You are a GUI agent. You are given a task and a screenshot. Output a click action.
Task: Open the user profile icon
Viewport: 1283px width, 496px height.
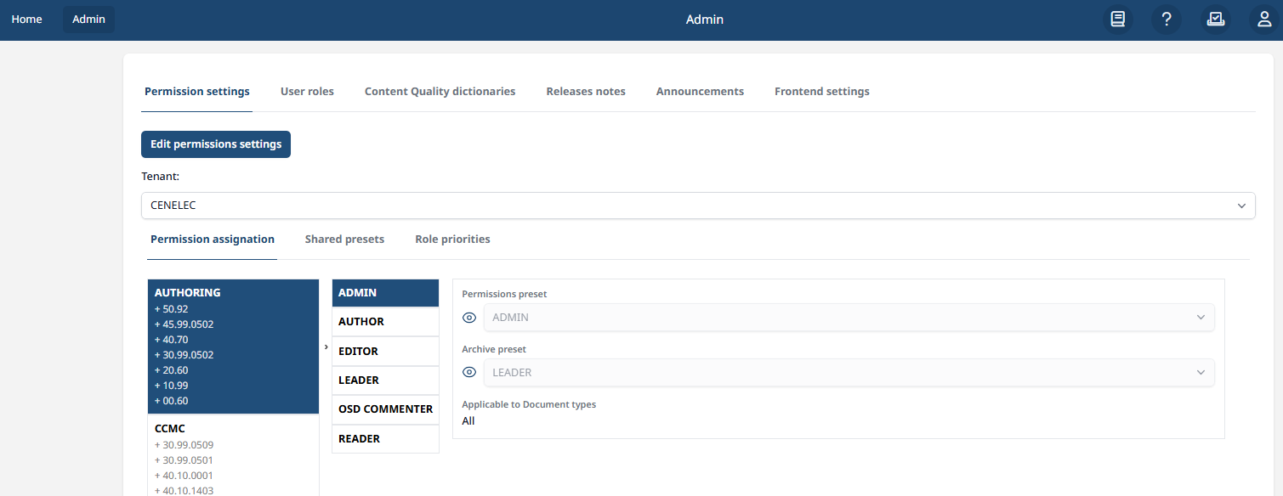click(x=1265, y=20)
